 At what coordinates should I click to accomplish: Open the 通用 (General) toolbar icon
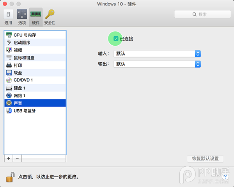[8, 14]
